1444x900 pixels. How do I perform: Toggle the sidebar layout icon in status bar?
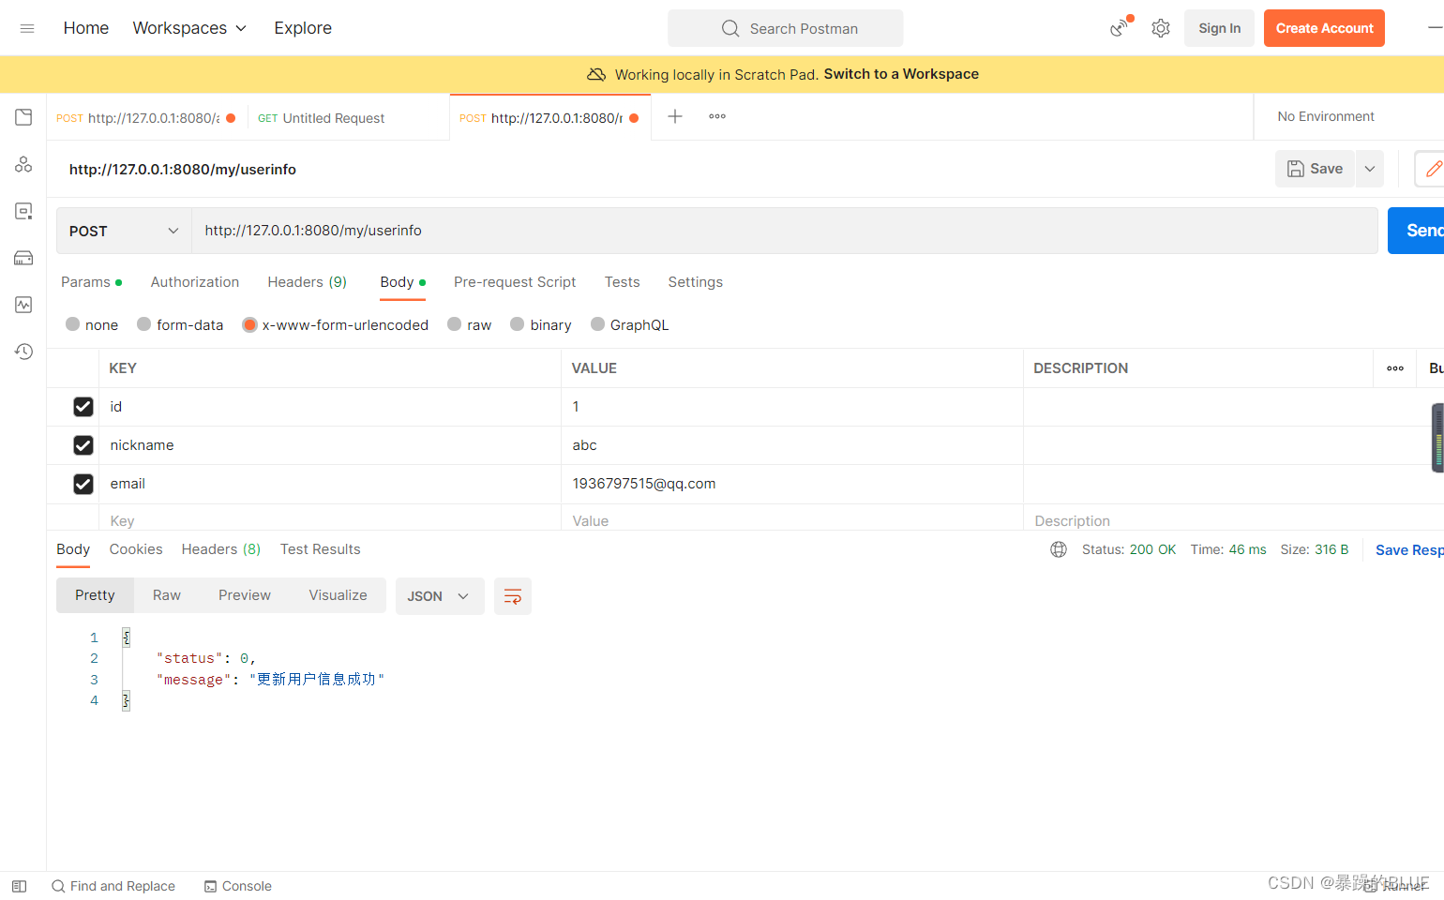click(20, 886)
